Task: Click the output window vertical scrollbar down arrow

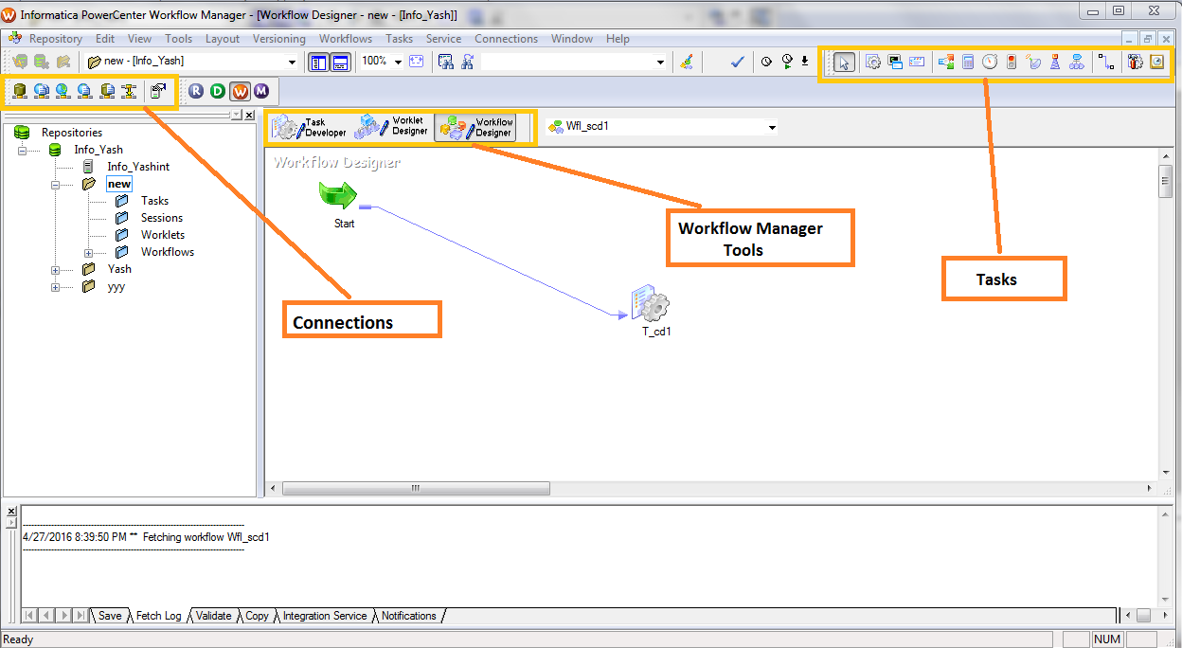Action: [x=1166, y=599]
